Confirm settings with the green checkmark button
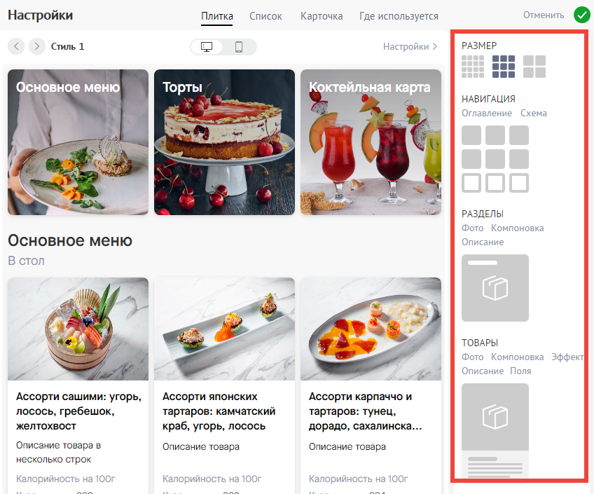594x494 pixels. [x=582, y=15]
